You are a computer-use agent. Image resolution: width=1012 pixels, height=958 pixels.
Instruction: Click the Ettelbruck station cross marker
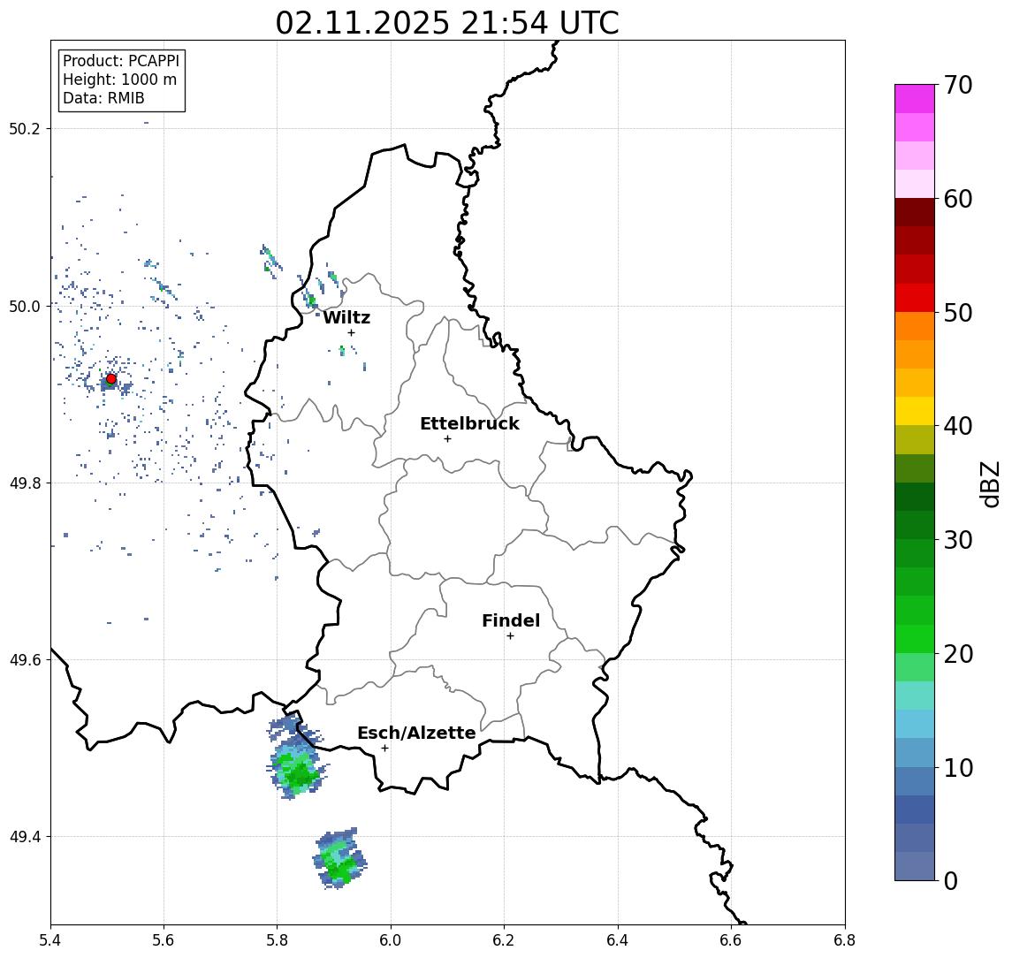click(x=447, y=439)
